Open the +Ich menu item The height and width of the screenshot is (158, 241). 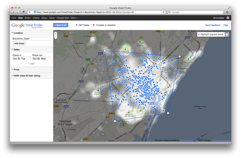[x=14, y=18]
